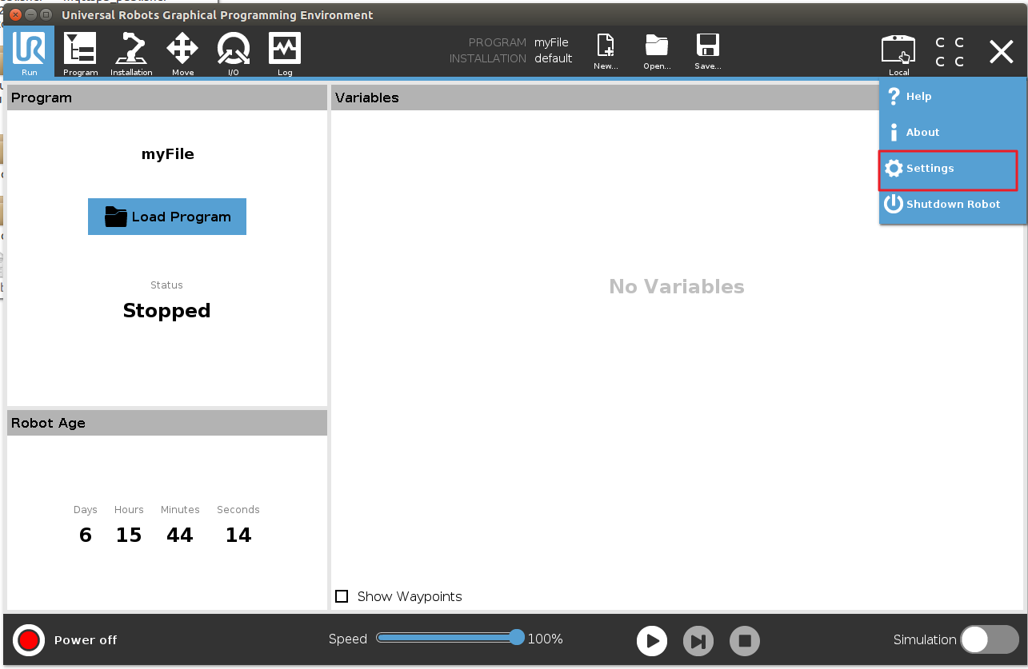Click the Load Program button
This screenshot has height=669, width=1028.
167,217
